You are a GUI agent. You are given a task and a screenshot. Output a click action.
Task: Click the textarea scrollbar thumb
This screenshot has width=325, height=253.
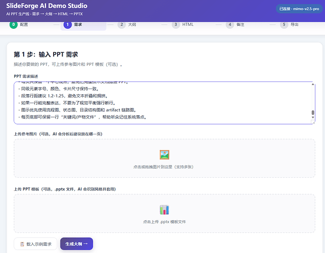[313, 112]
